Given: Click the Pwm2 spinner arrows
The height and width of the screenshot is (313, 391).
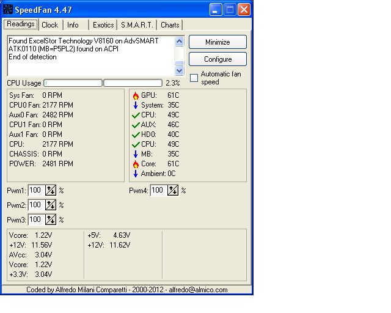Looking at the screenshot, I should coord(51,205).
